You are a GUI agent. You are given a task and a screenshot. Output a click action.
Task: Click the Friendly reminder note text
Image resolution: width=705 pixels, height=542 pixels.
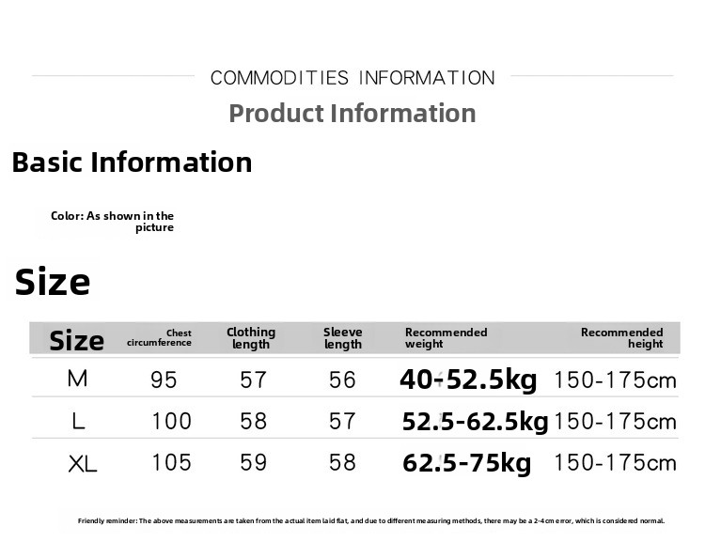371,521
